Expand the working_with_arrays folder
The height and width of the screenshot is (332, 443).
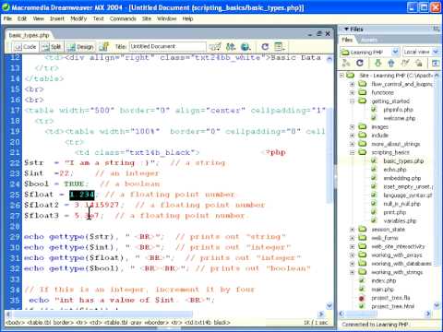tap(353, 255)
